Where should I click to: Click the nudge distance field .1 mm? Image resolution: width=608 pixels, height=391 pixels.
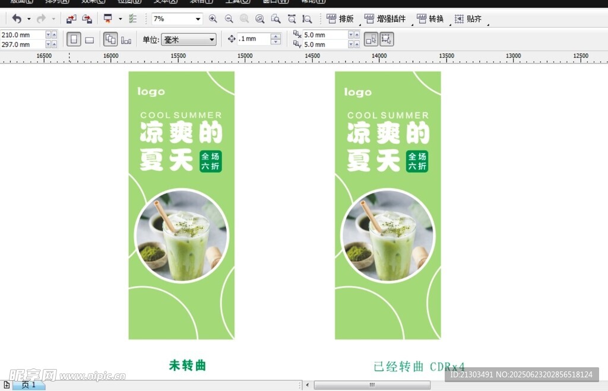(254, 39)
